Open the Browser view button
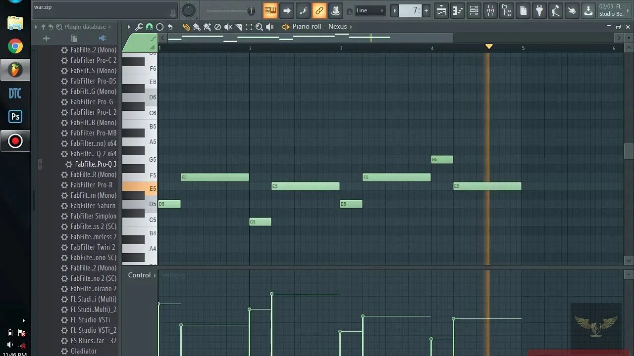 pos(507,10)
